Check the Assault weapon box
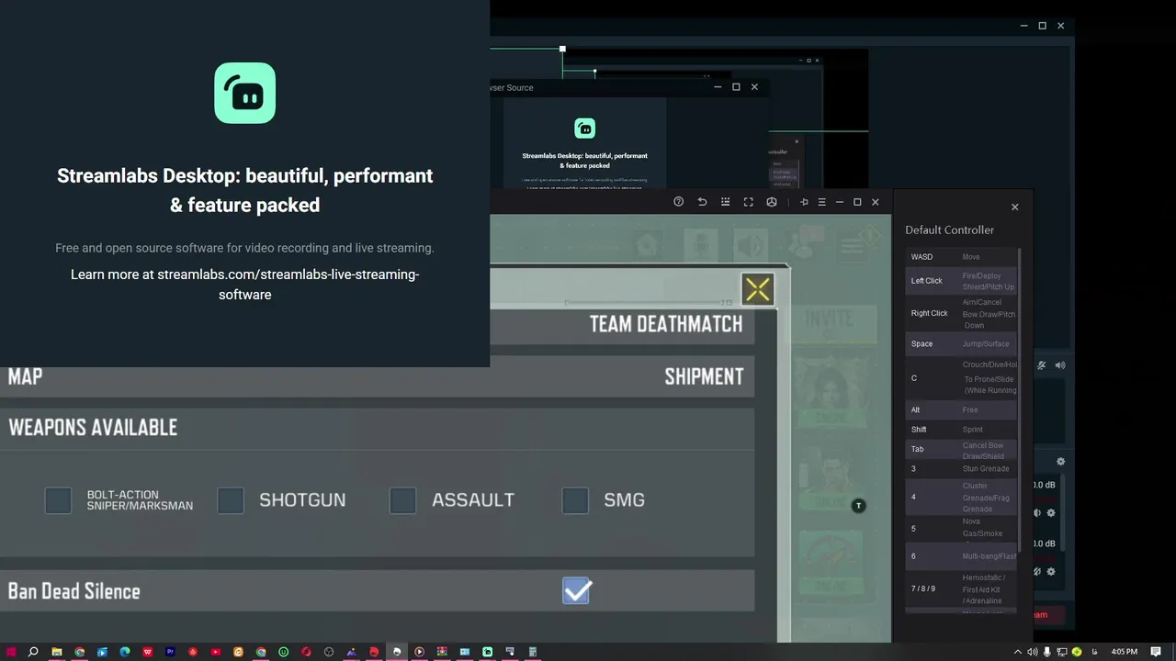1176x661 pixels. click(402, 500)
